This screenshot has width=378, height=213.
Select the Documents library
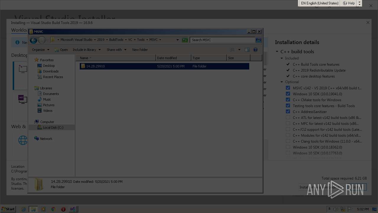[51, 94]
